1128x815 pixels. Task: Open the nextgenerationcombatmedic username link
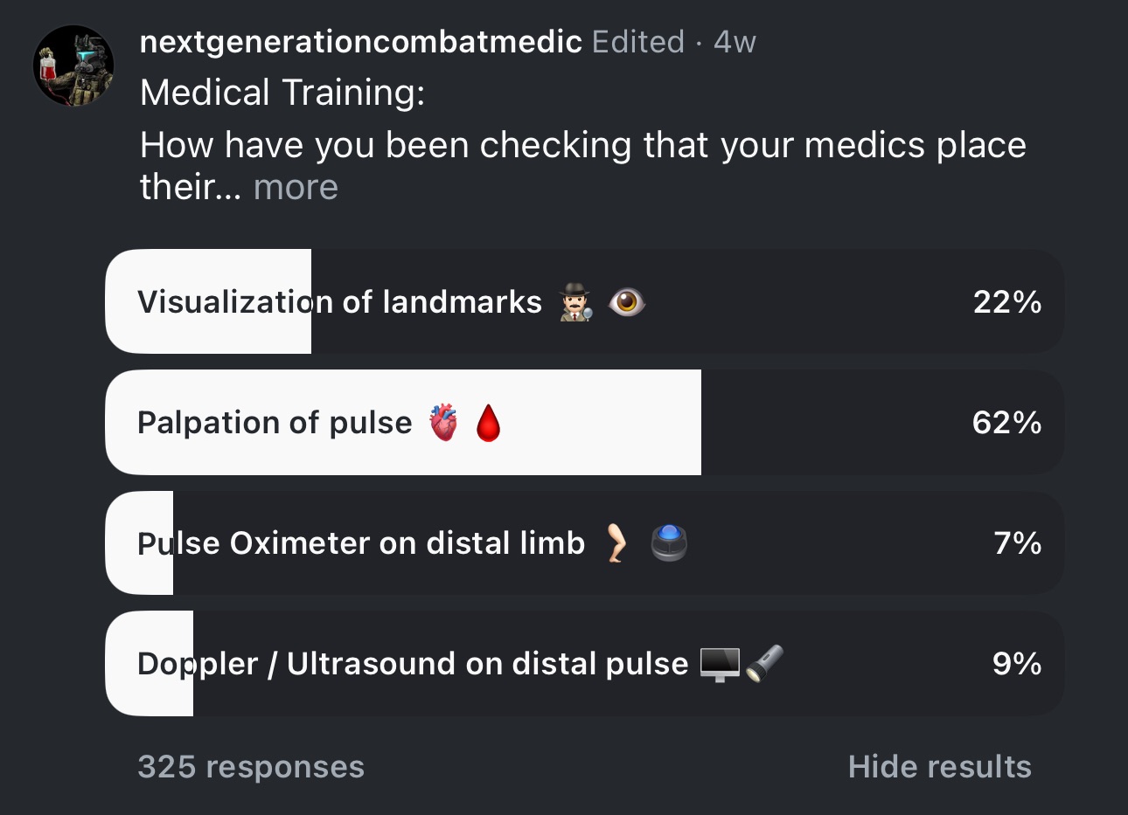click(x=360, y=41)
